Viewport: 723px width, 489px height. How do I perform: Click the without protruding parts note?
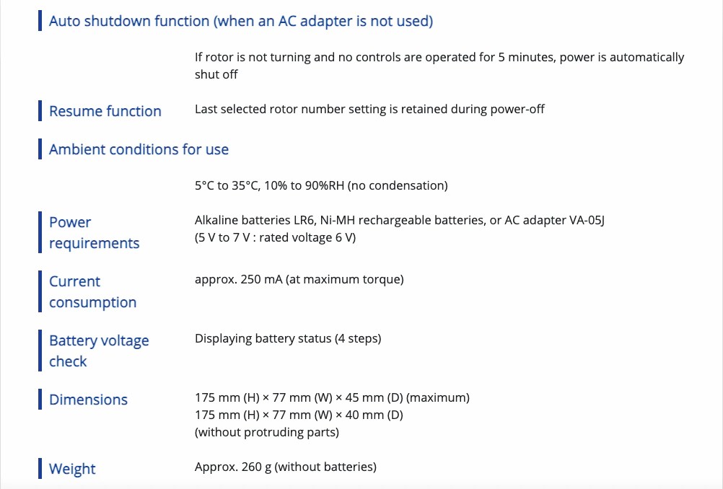tap(266, 433)
